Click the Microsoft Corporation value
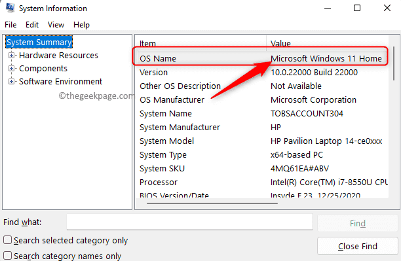Viewport: 401px width, 261px height. point(313,100)
